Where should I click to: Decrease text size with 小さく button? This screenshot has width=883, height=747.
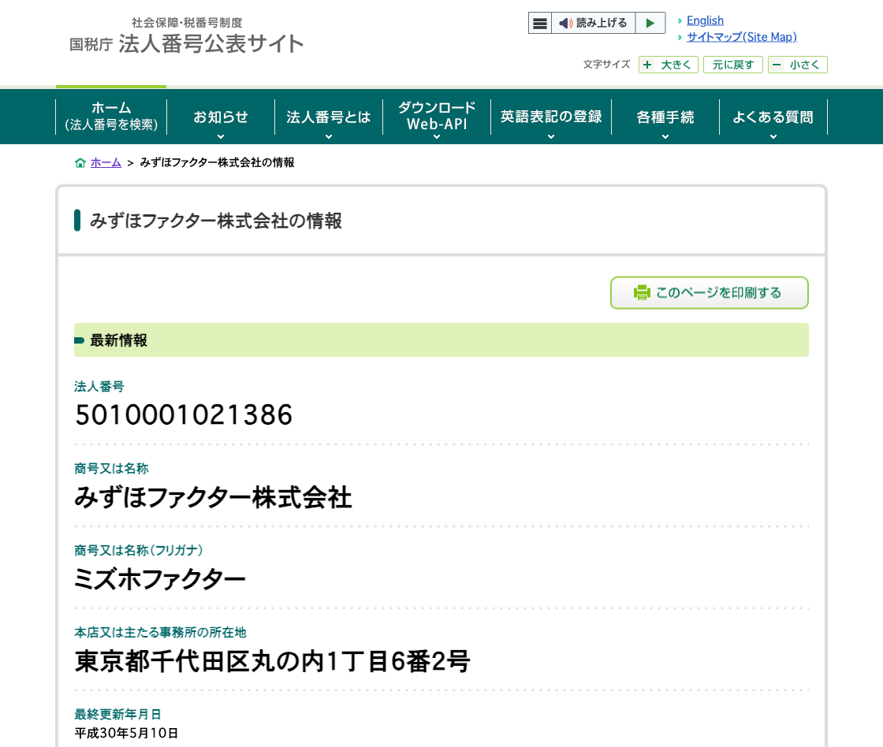tap(797, 65)
